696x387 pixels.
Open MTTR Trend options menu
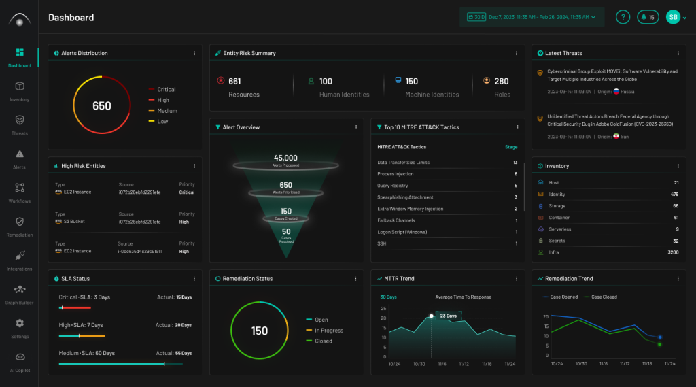tap(517, 279)
